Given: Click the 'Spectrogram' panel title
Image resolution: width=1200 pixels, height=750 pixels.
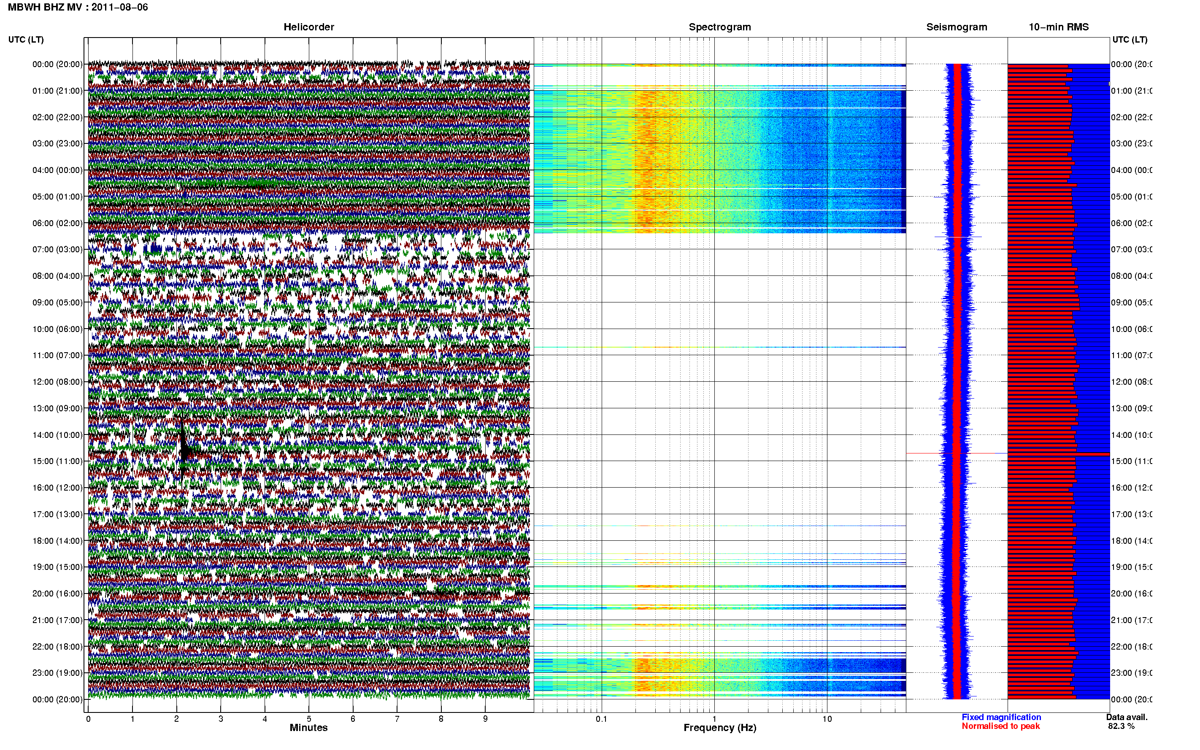Looking at the screenshot, I should pos(720,27).
